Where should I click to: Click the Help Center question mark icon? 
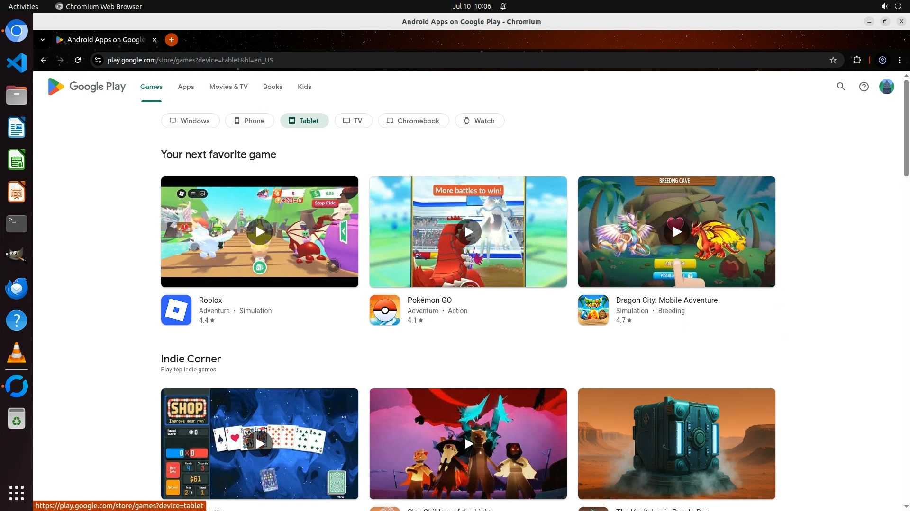point(864,87)
